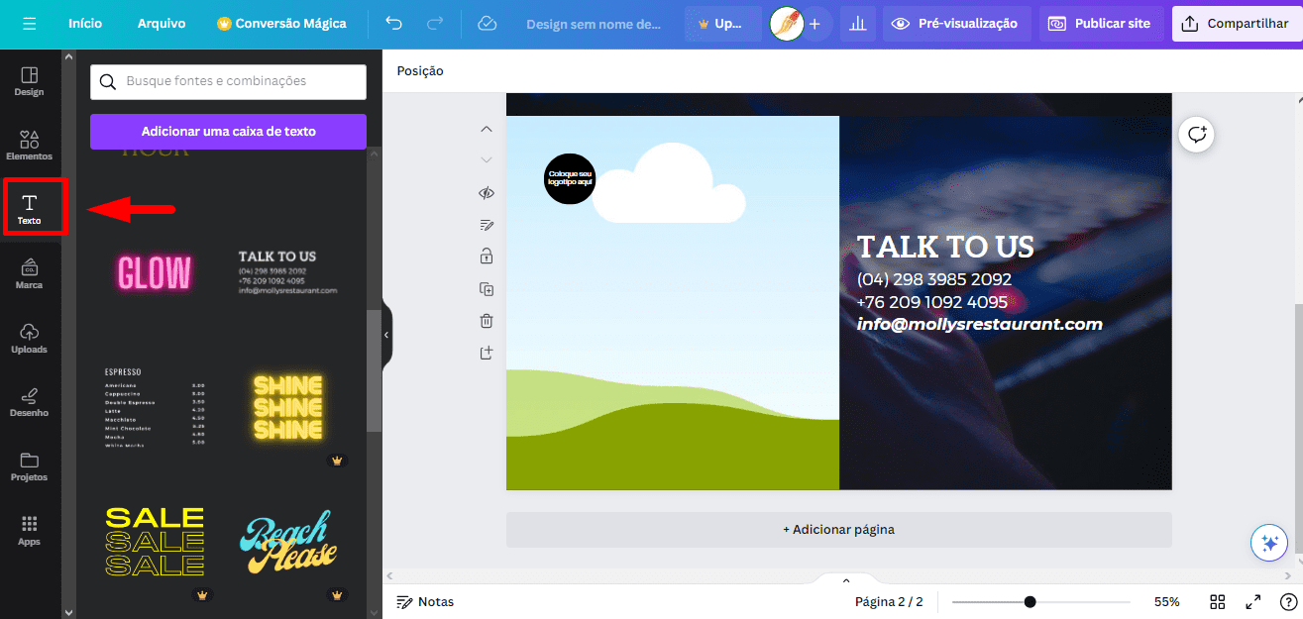Open the Arquivo menu
1303x619 pixels.
162,24
